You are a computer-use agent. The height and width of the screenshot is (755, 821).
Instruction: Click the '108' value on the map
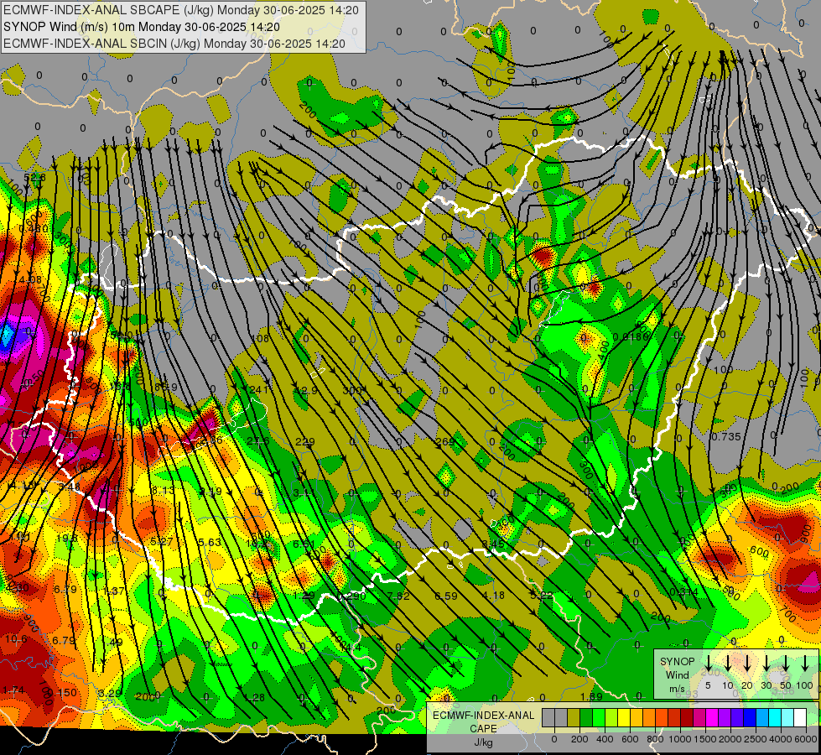[x=260, y=338]
